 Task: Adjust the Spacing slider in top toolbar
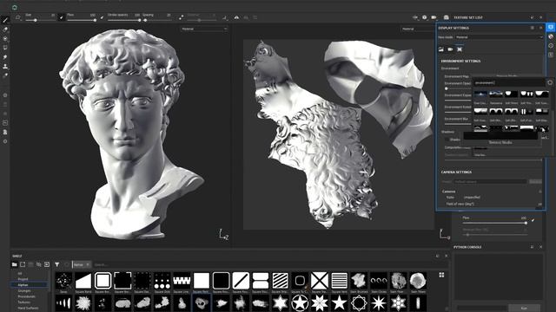tap(156, 20)
